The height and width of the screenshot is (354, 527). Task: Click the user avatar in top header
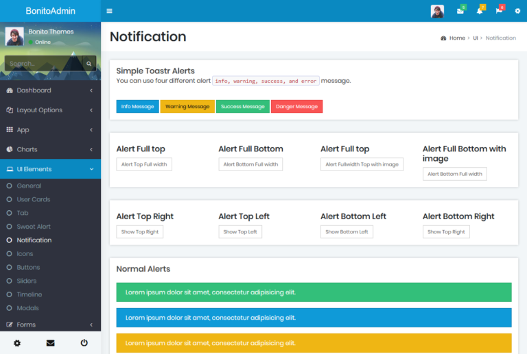(x=437, y=11)
